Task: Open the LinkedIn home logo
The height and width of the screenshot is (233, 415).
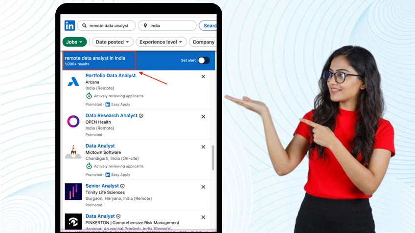Action: [69, 25]
